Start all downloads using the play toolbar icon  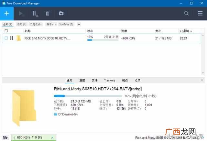(x=21, y=14)
